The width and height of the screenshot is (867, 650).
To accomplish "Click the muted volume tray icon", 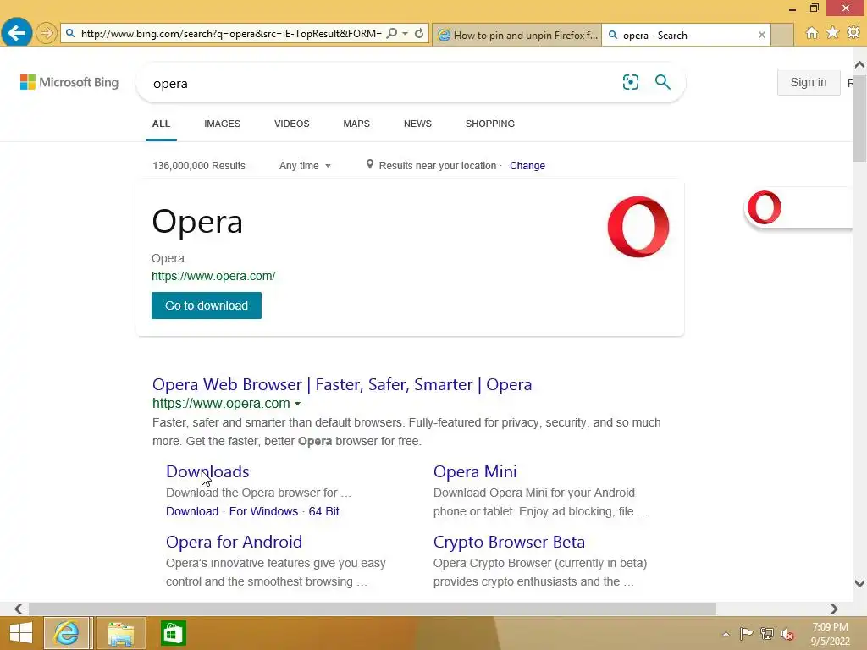I will coord(787,634).
